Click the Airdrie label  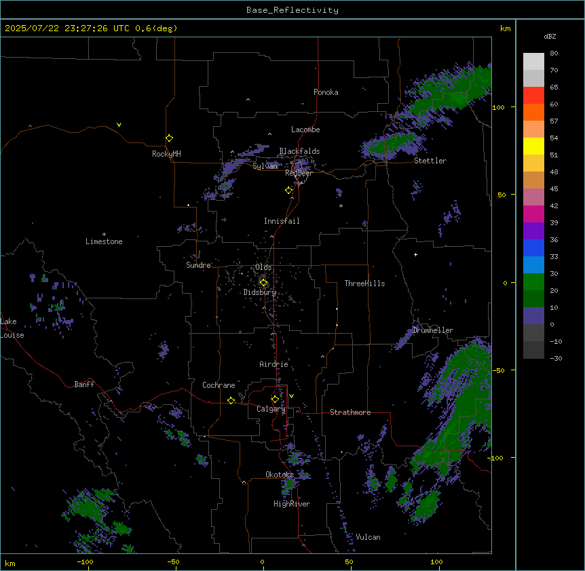coord(274,364)
